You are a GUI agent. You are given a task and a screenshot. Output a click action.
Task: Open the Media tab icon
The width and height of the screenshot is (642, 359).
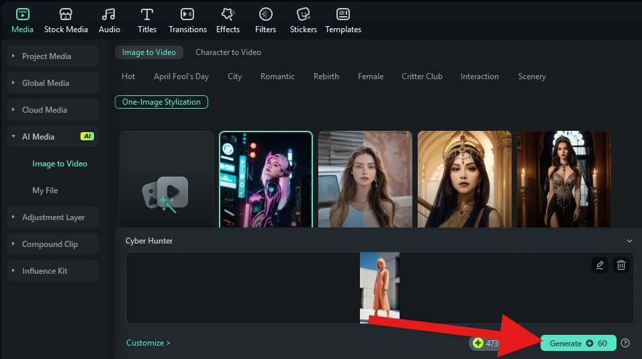click(22, 15)
